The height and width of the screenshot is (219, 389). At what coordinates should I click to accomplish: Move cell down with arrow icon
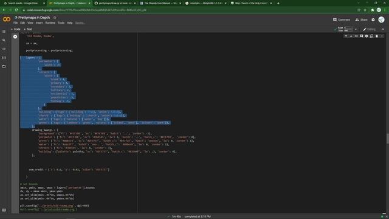pyautogui.click(x=351, y=36)
